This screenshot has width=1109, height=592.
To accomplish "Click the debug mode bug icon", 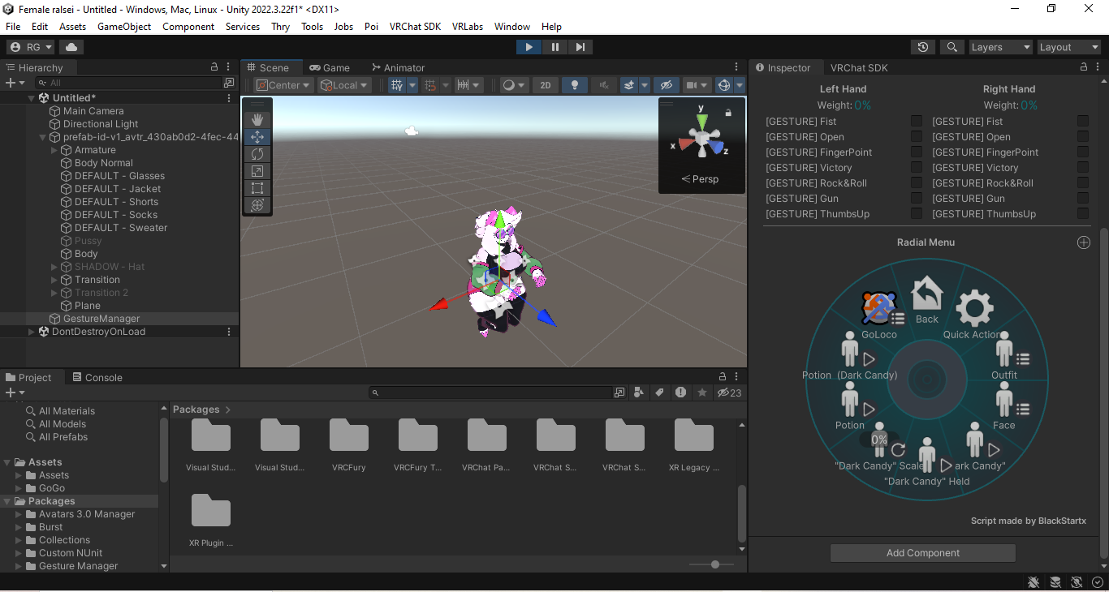I will coord(1033,581).
